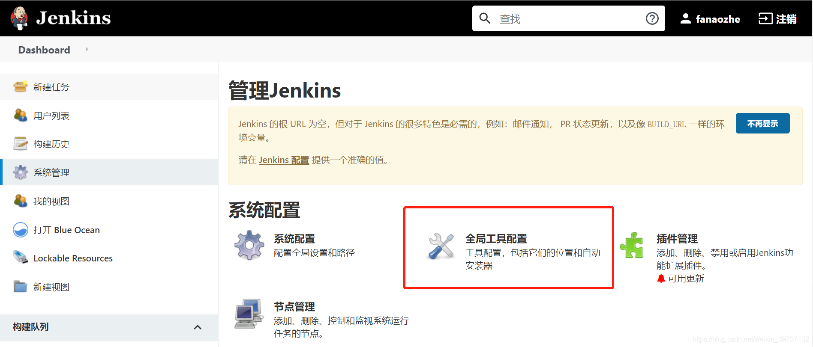Image resolution: width=813 pixels, height=347 pixels.
Task: Open the 节点管理 title link
Action: click(294, 307)
